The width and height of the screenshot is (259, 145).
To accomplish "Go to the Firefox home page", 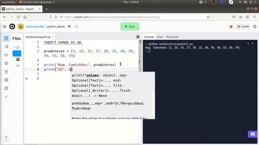I will [25, 17].
